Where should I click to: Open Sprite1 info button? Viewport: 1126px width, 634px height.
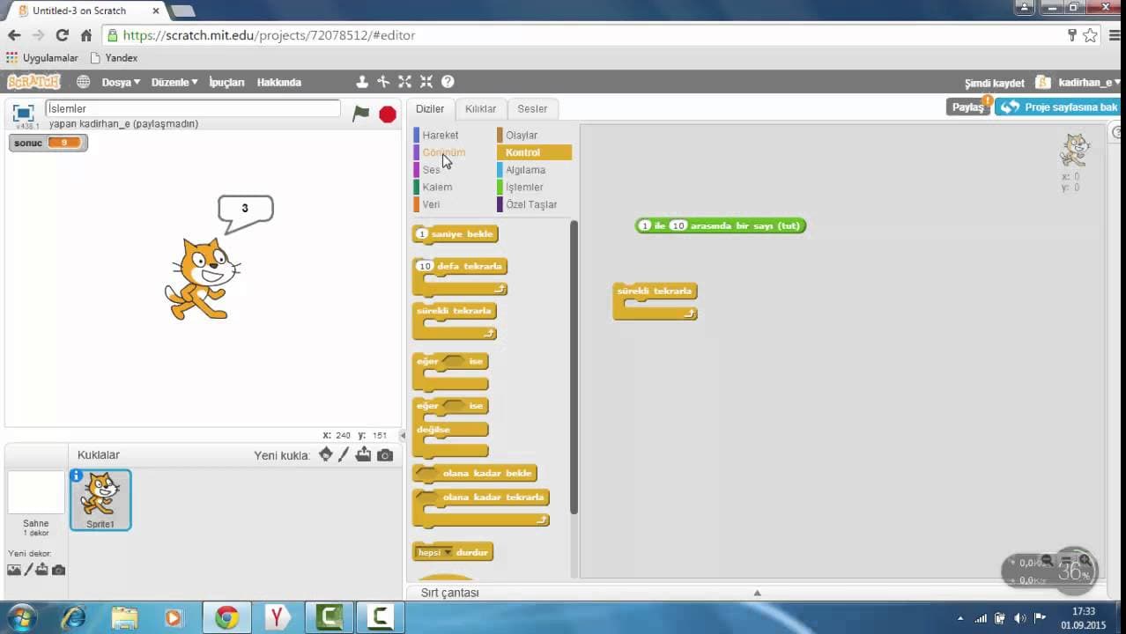77,475
